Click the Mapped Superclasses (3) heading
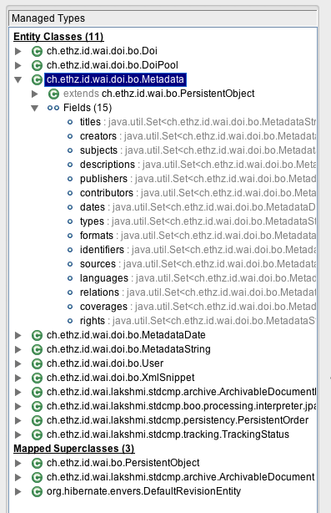The image size is (331, 513). pyautogui.click(x=73, y=449)
